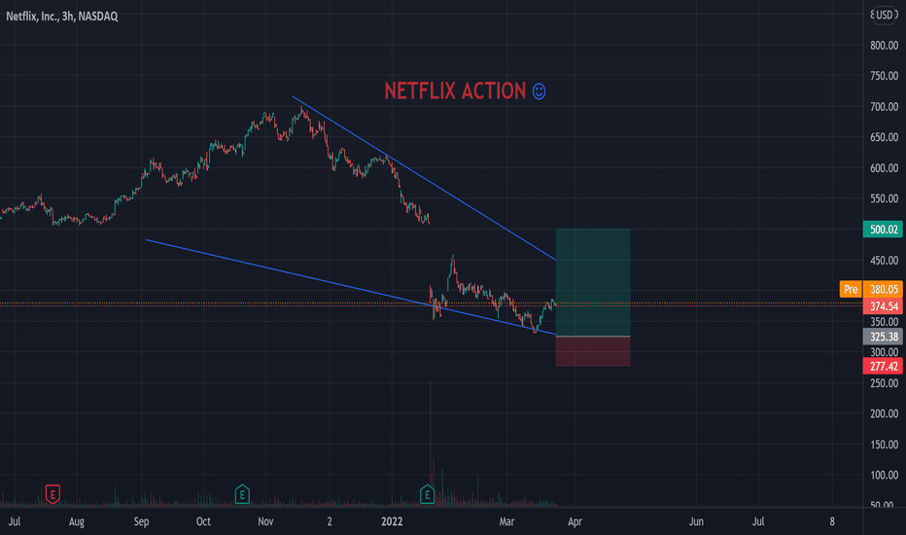Click the 700.00 price scale label

point(884,106)
